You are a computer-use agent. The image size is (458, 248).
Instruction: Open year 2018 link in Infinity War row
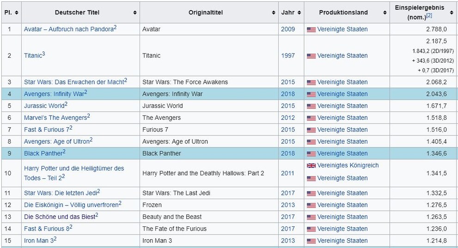tap(288, 94)
